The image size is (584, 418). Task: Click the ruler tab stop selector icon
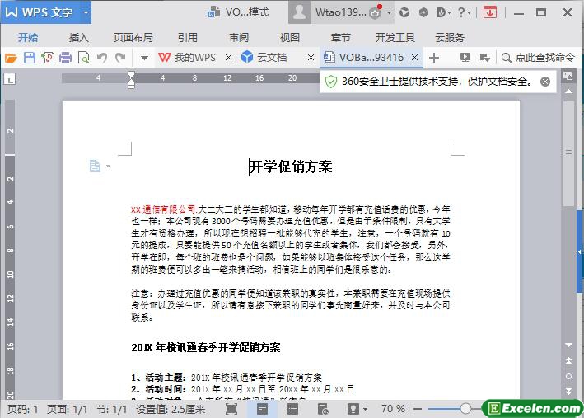pos(10,79)
